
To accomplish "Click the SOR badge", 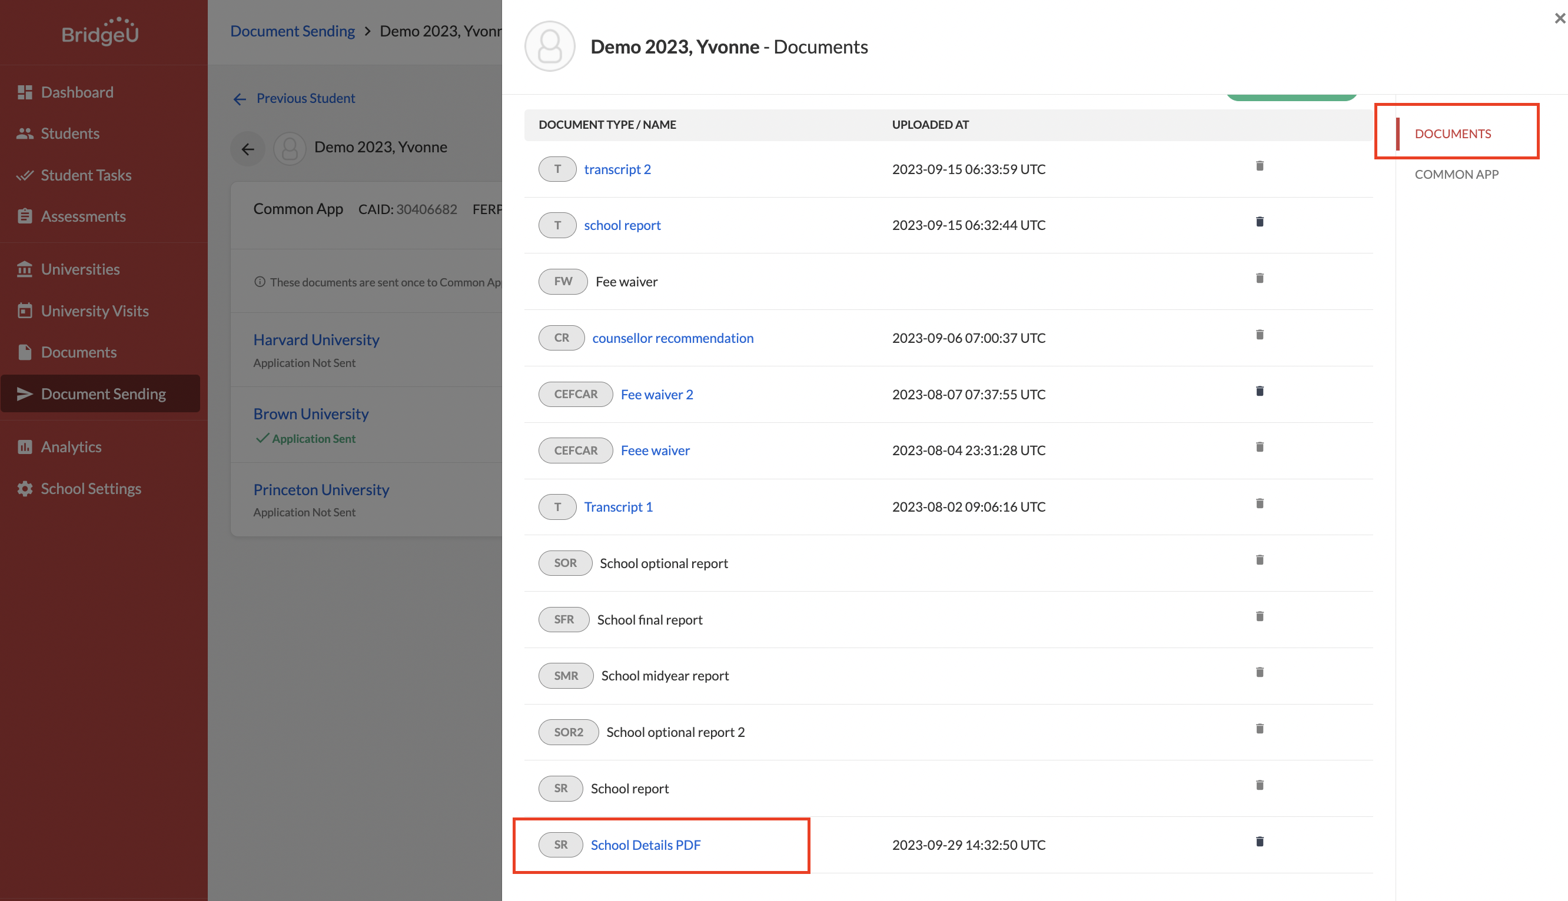I will pos(565,563).
